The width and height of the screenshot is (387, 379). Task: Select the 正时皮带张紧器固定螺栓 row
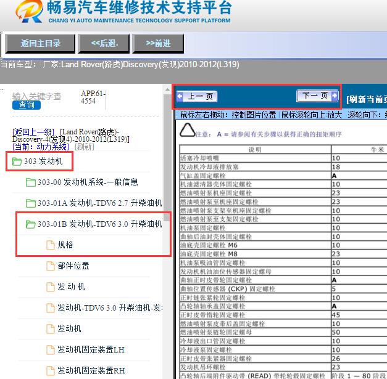coord(283,359)
